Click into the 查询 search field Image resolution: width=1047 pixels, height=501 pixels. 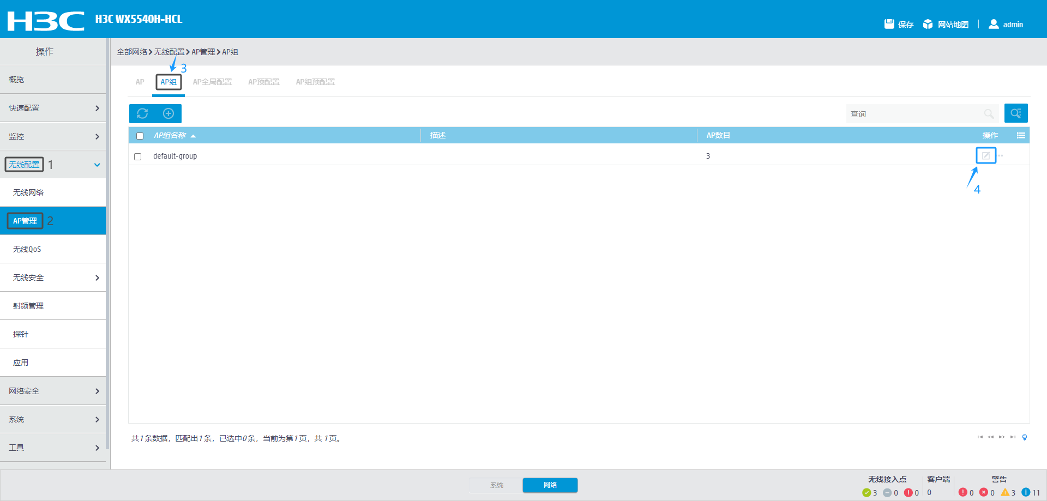(913, 114)
